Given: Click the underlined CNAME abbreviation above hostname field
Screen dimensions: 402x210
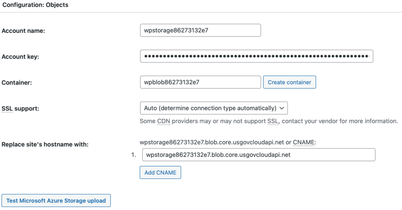Looking at the screenshot, I should point(304,142).
